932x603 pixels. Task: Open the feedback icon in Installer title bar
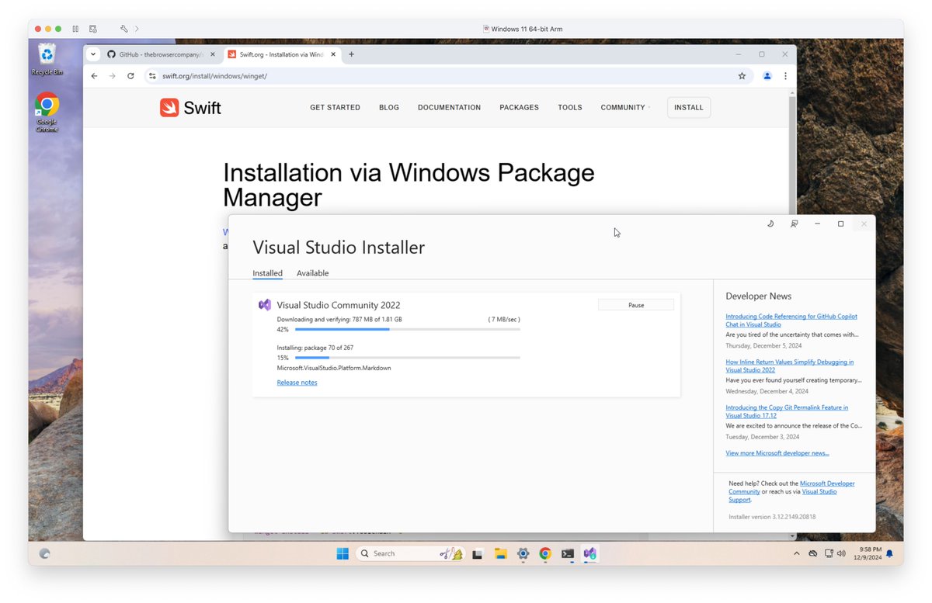click(794, 224)
